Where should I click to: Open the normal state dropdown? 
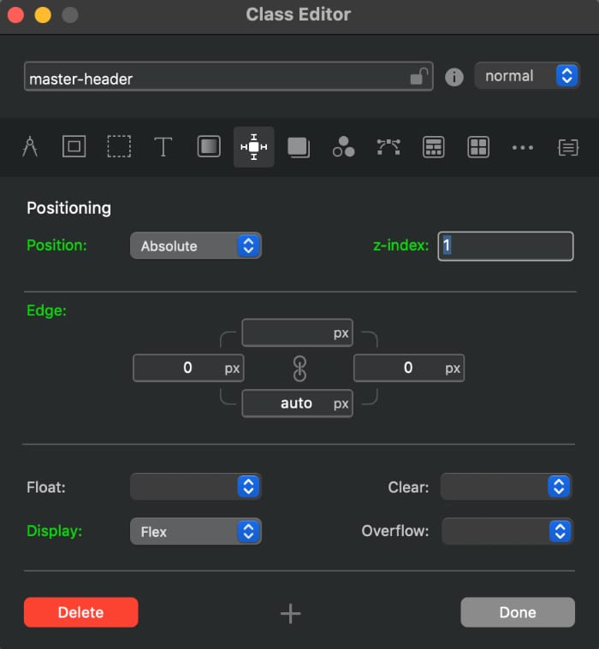[526, 76]
